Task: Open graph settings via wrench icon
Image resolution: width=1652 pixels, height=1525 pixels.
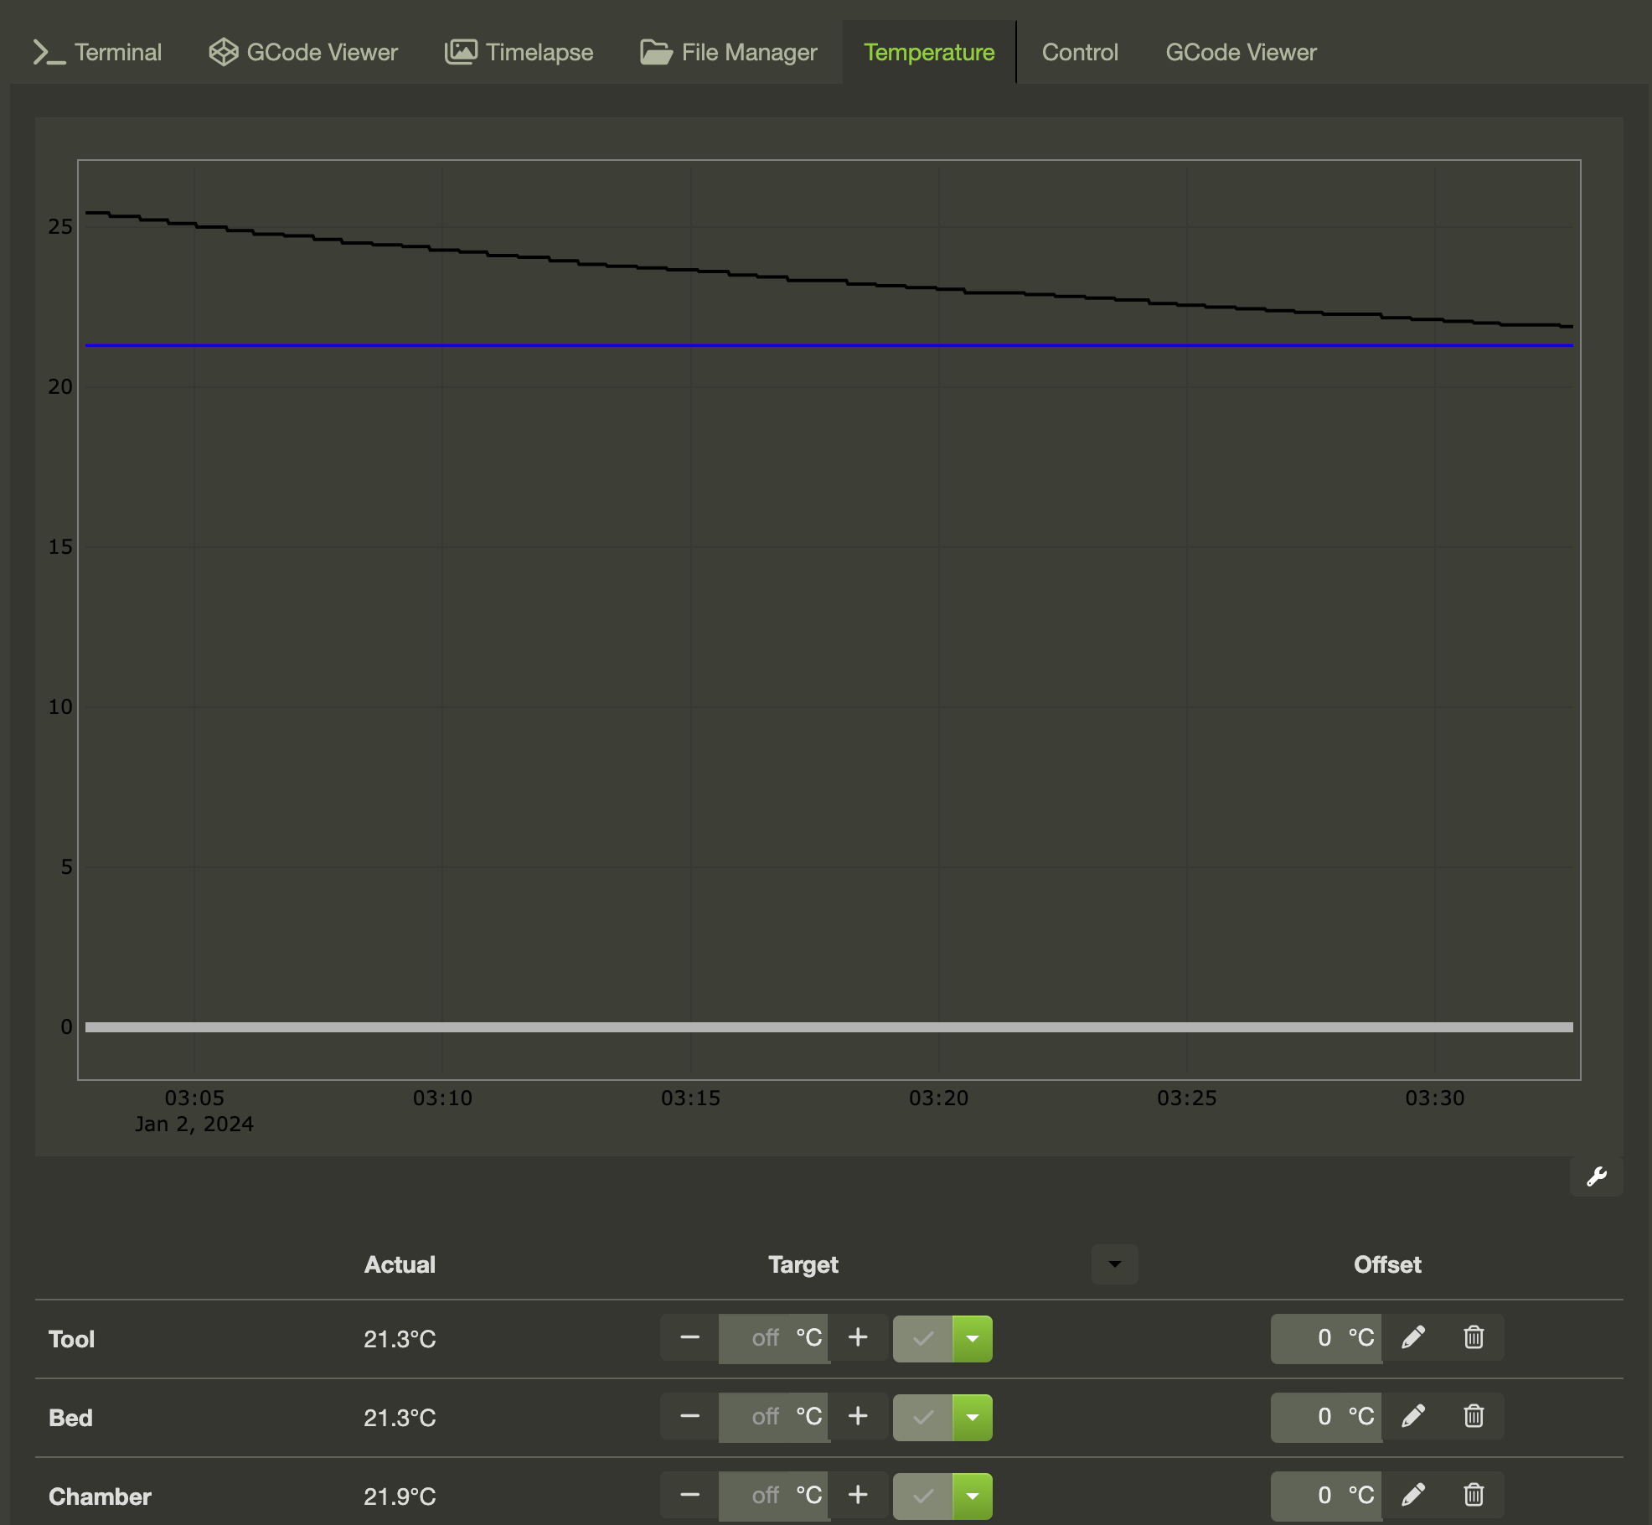Action: click(x=1596, y=1176)
